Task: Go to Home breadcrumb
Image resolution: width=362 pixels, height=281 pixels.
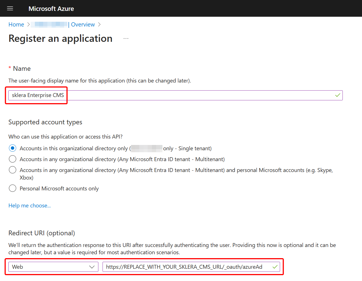Action: 16,25
